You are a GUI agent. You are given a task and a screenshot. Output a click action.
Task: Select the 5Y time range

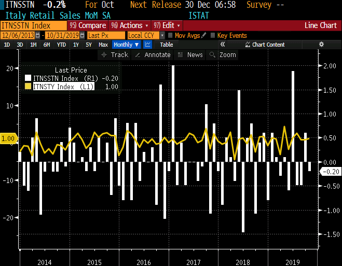click(x=88, y=45)
